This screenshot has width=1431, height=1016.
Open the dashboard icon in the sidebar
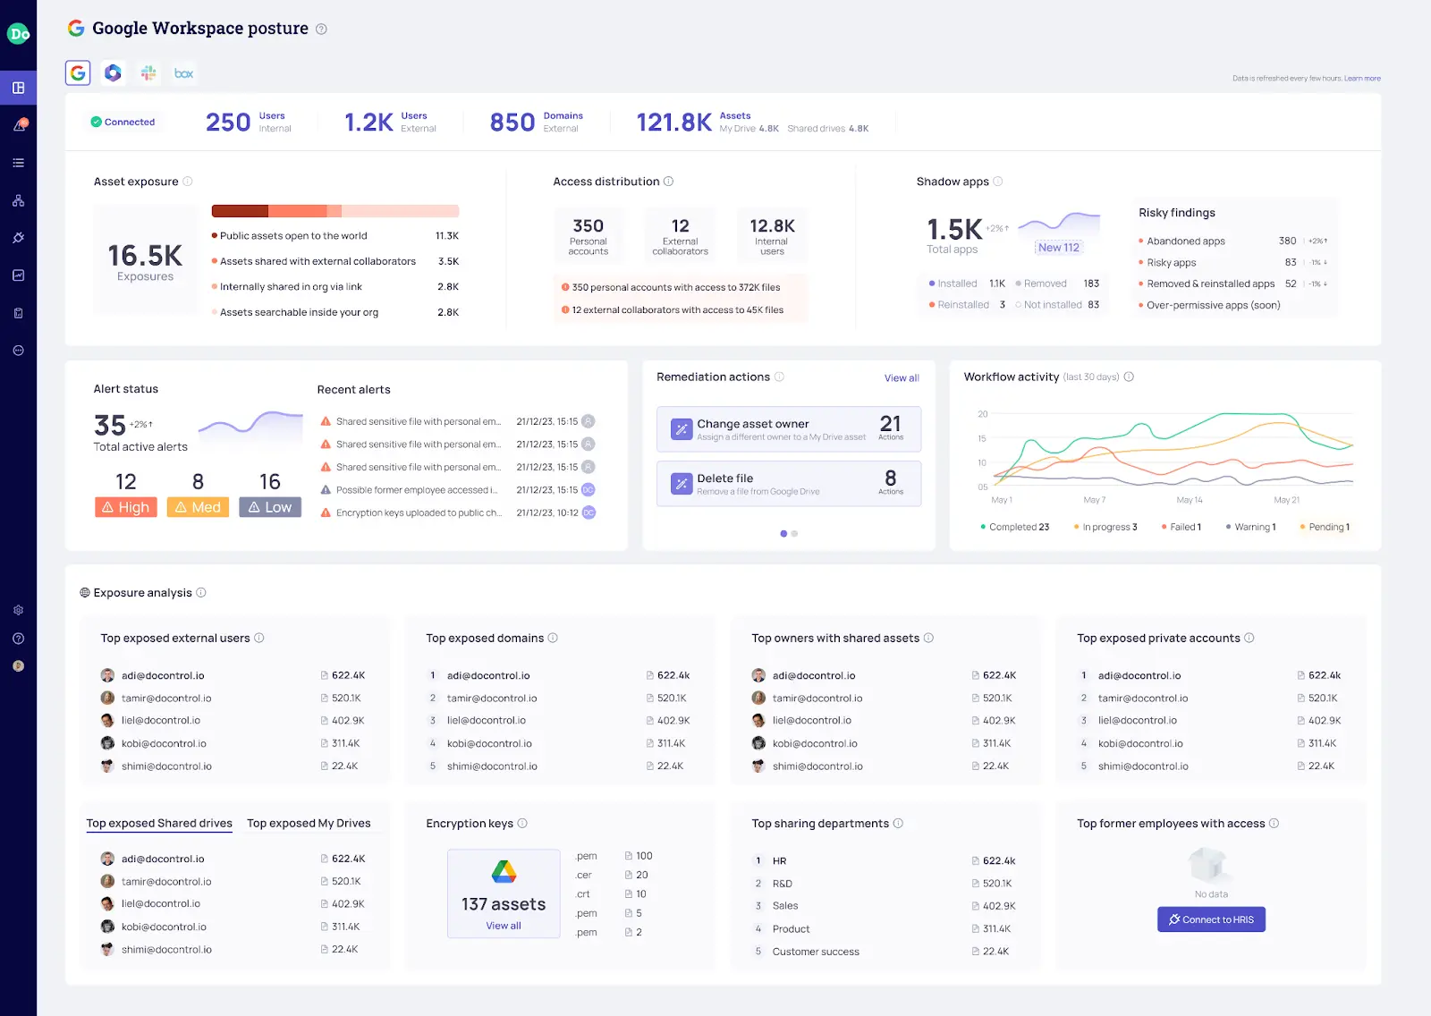[18, 88]
